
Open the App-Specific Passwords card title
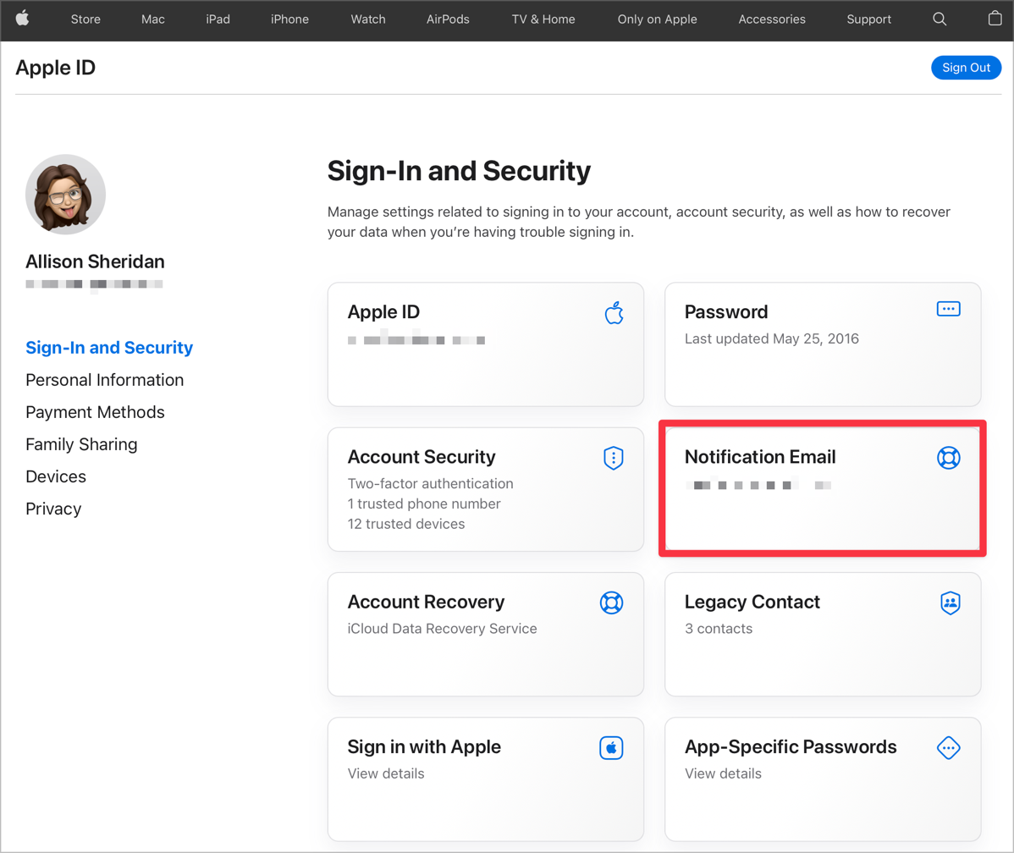click(791, 746)
